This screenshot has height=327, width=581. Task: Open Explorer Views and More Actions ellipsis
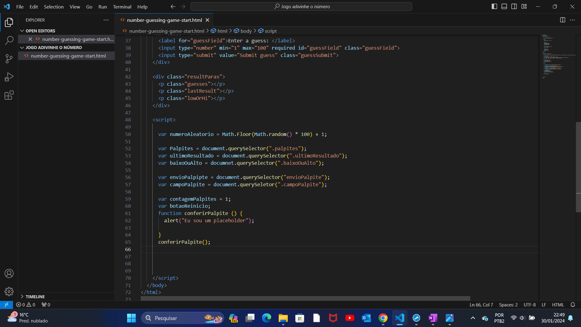(106, 20)
